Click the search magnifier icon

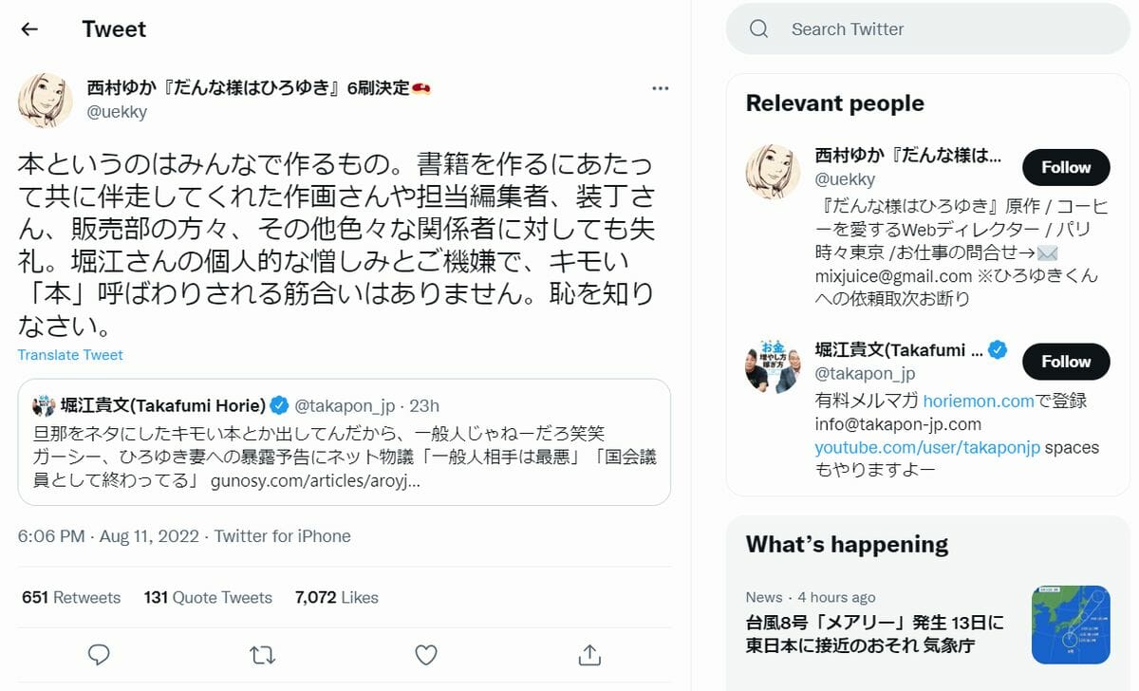click(758, 29)
